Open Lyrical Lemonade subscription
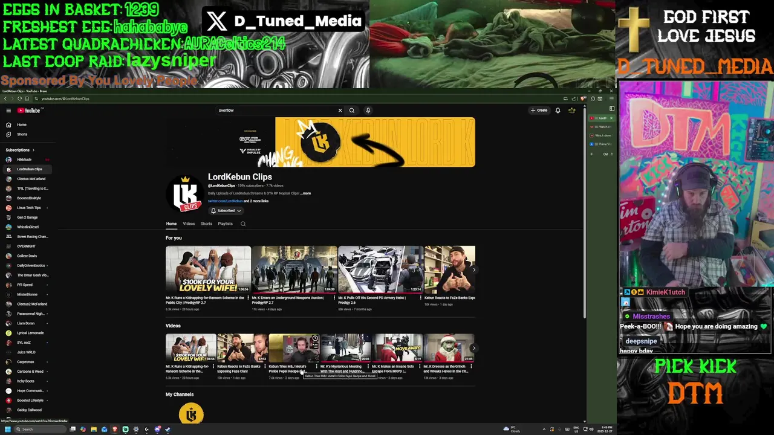The height and width of the screenshot is (435, 774). click(x=27, y=333)
